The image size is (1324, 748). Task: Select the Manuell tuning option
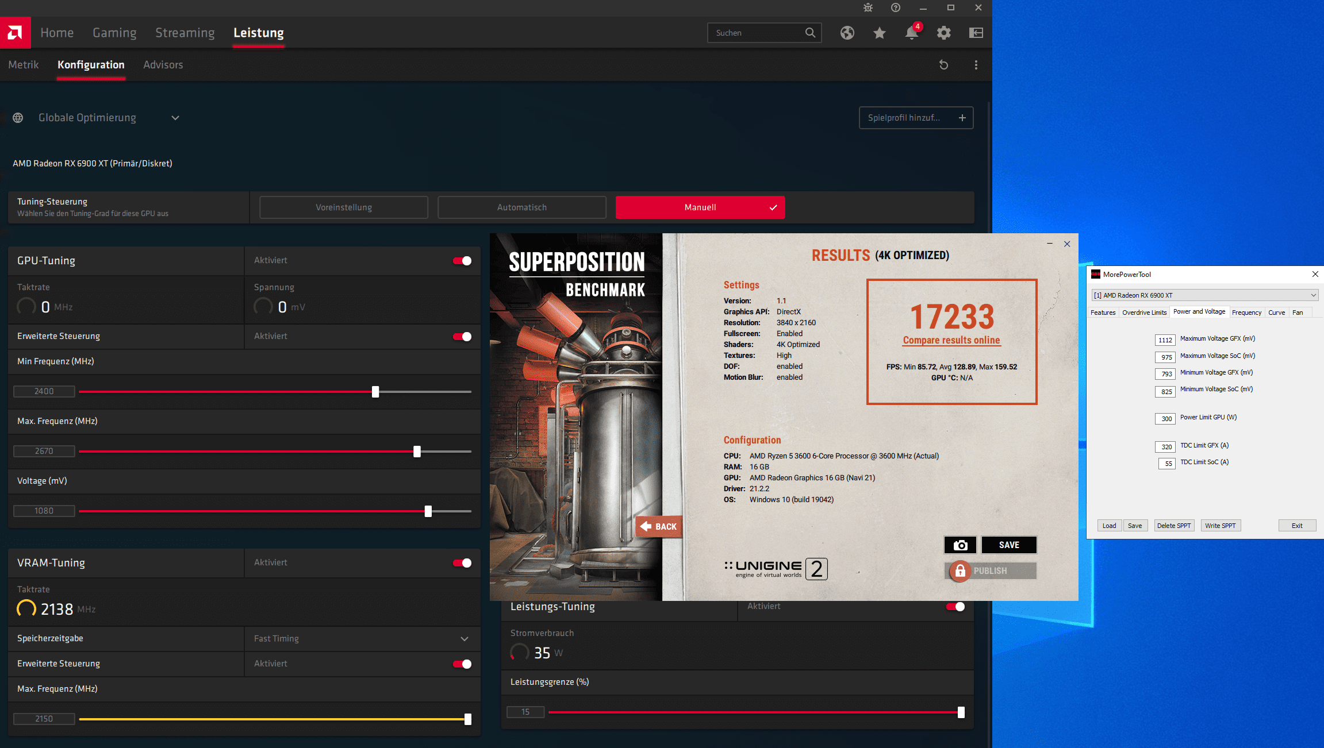[700, 207]
